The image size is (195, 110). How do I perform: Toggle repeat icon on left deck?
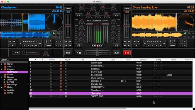58,33
